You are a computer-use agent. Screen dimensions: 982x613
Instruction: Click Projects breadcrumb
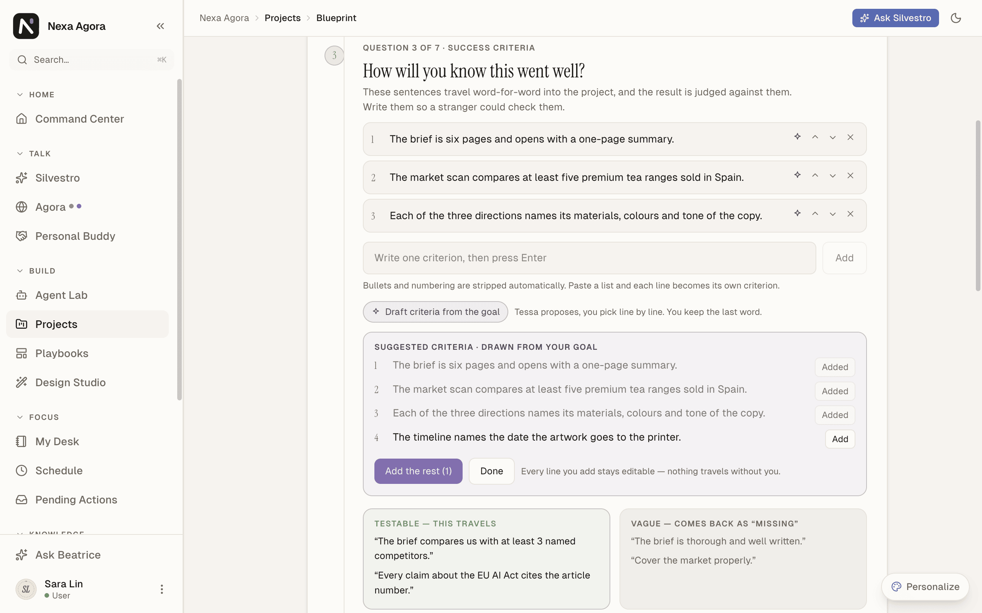click(282, 18)
